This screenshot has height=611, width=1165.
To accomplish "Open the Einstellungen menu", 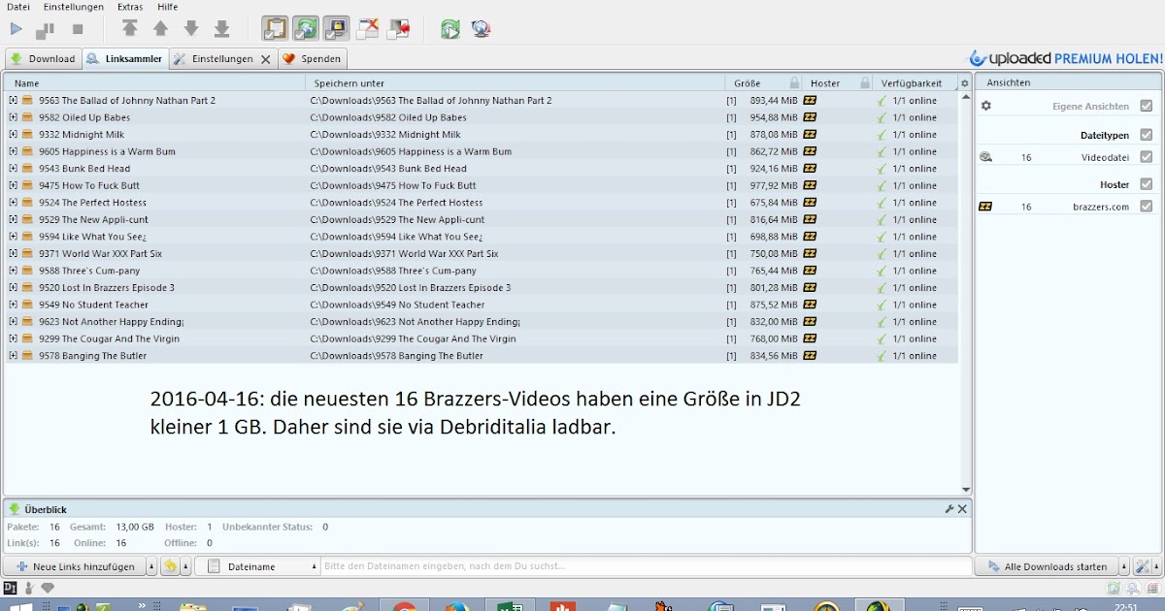I will coord(74,7).
